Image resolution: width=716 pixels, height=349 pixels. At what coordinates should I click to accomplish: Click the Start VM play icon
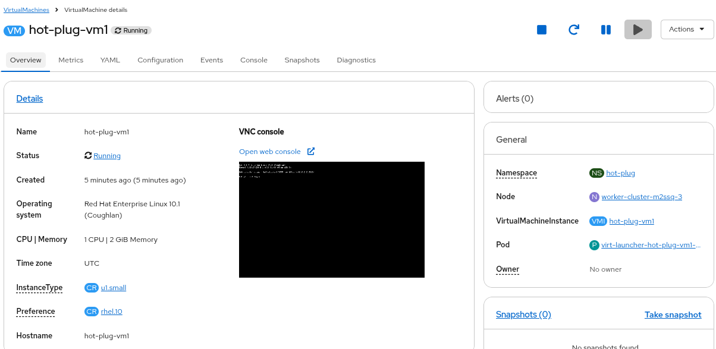click(638, 30)
